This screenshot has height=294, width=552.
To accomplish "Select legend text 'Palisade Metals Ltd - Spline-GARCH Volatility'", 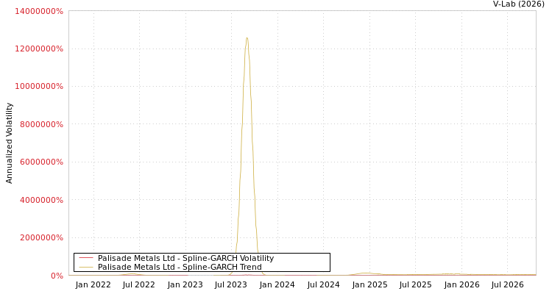I will pyautogui.click(x=185, y=258).
